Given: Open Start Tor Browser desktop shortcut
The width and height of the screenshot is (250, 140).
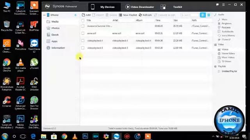Looking at the screenshot, I should pos(34,103).
